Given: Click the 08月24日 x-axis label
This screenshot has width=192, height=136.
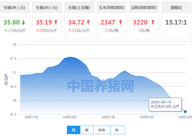Looking at the screenshot, I should pyautogui.click(x=70, y=117).
